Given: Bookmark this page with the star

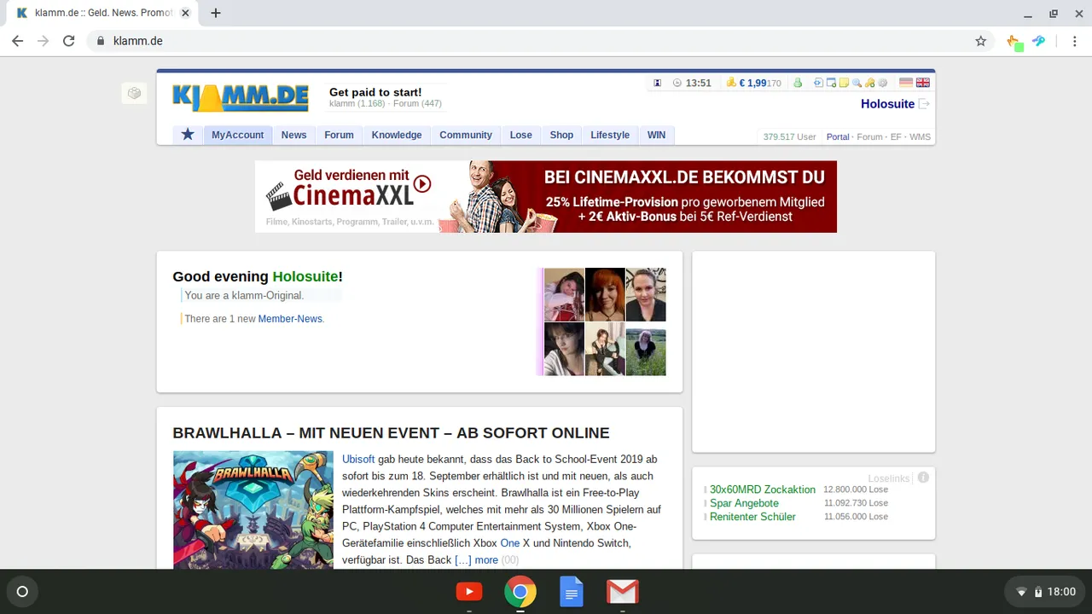Looking at the screenshot, I should 981,41.
